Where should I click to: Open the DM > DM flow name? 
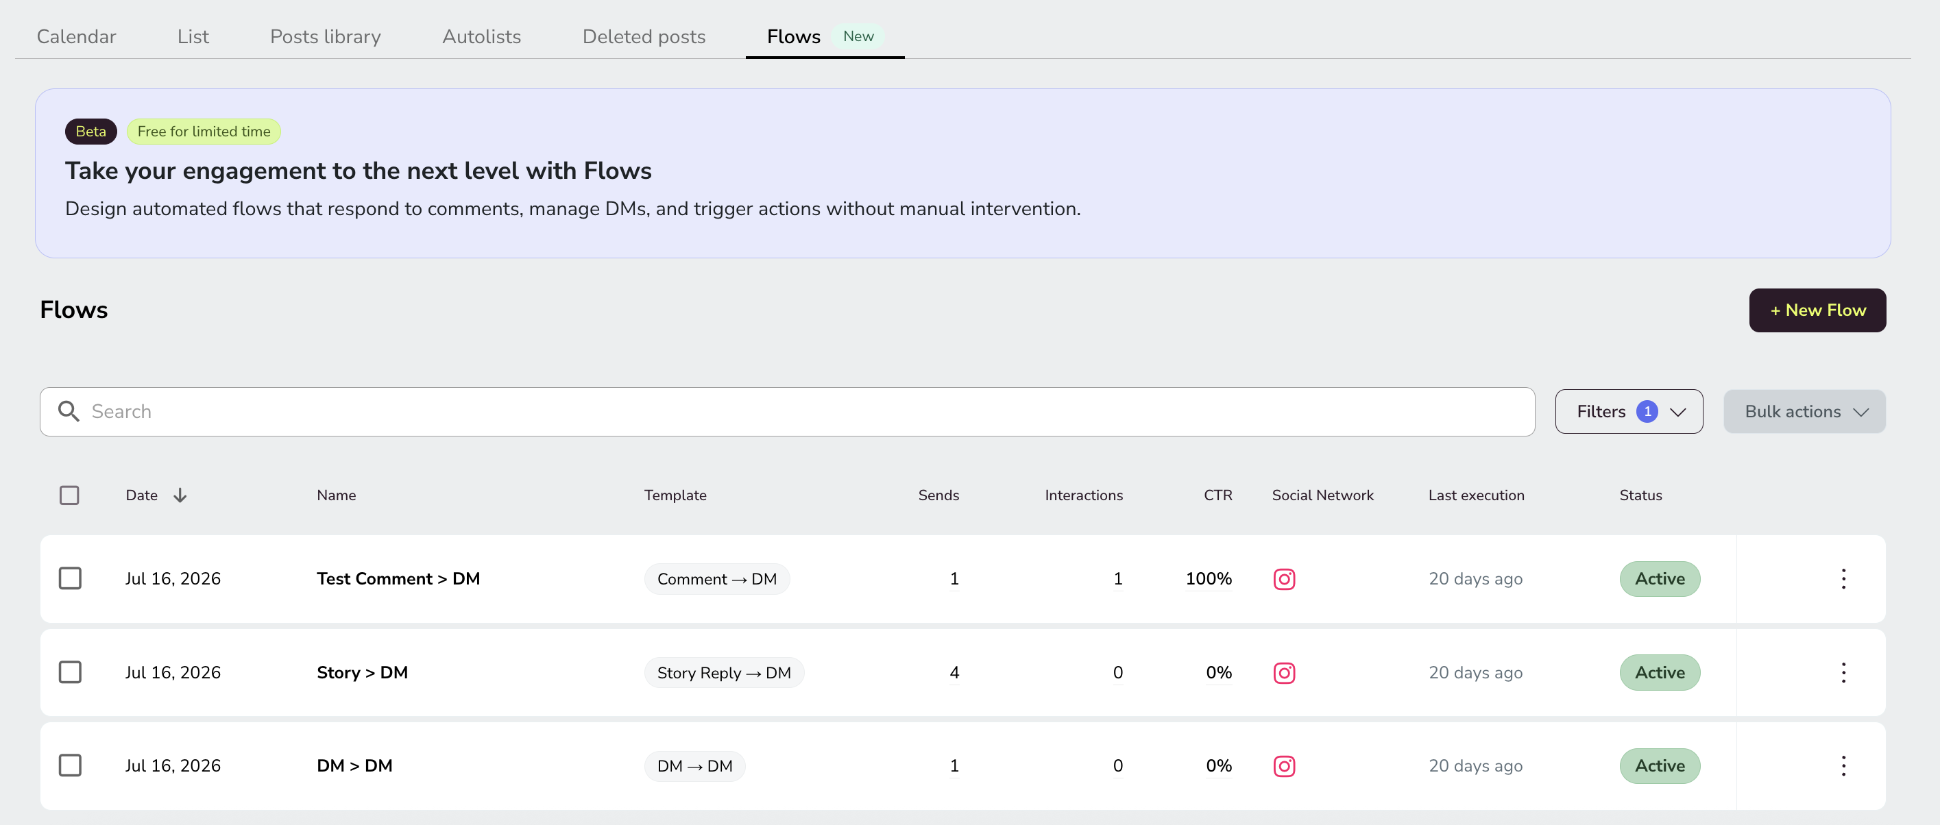[x=354, y=765]
